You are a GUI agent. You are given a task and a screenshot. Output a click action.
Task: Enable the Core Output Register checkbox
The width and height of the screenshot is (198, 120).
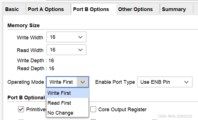(x=93, y=109)
